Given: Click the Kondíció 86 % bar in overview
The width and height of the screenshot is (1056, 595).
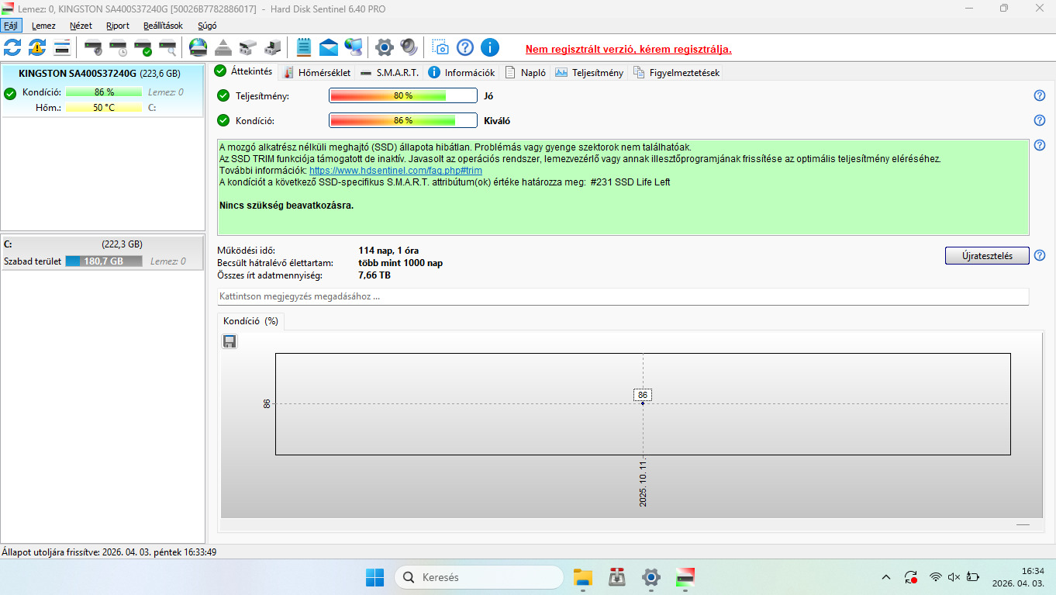Looking at the screenshot, I should pyautogui.click(x=403, y=120).
